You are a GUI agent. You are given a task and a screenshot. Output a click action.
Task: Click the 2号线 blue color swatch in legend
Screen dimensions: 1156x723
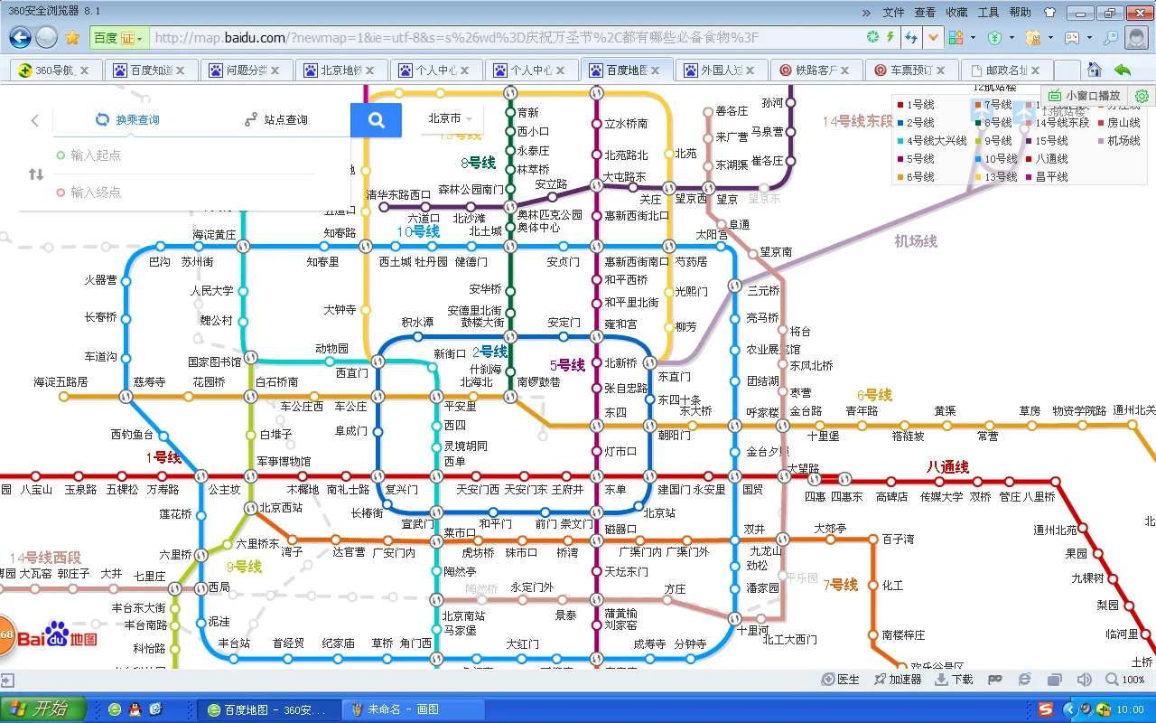tap(900, 123)
